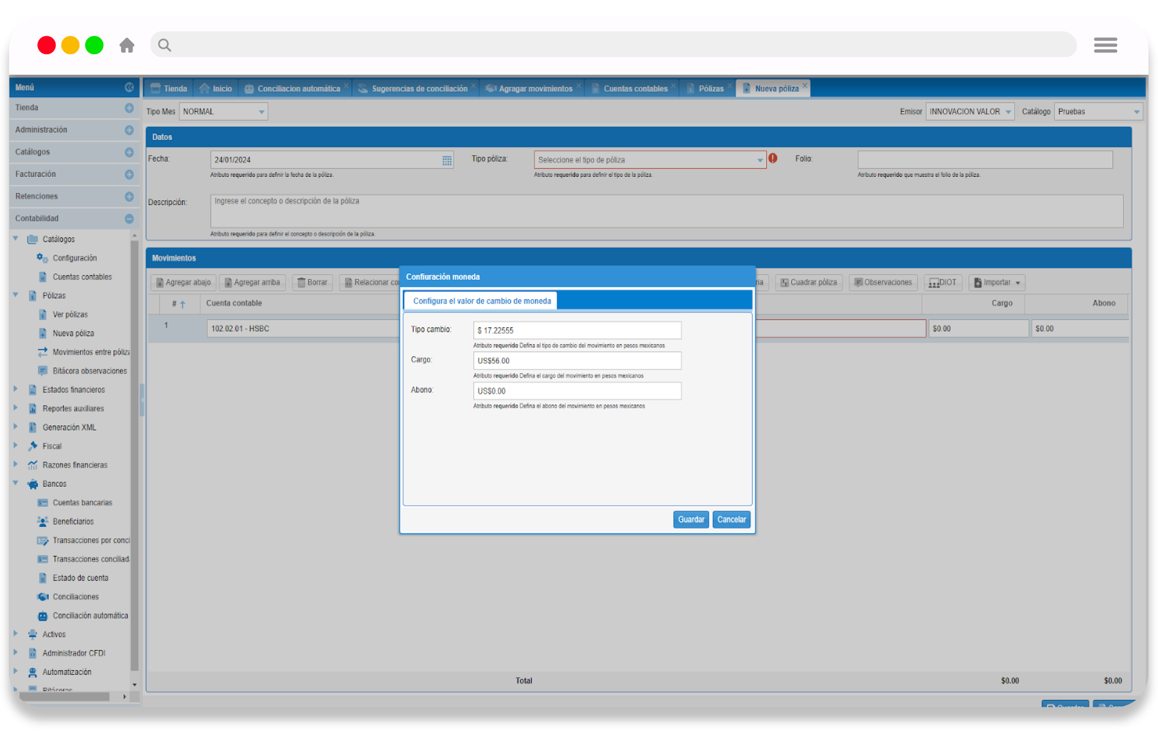This screenshot has width=1158, height=746.
Task: Expand the Estados financieros tree node
Action: pyautogui.click(x=16, y=390)
